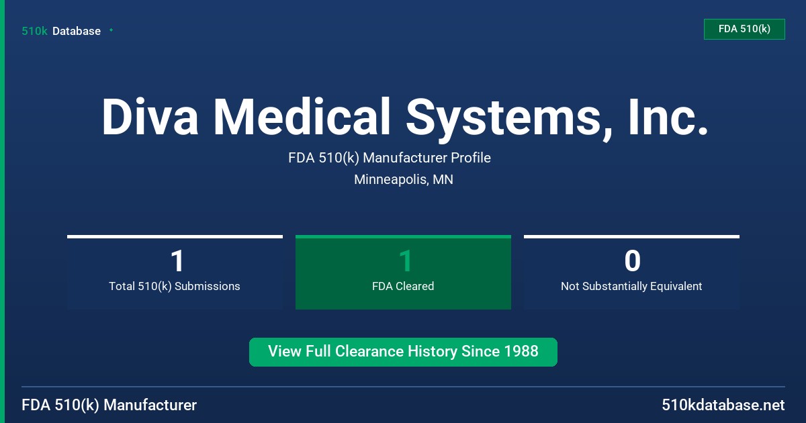Click the small green dot beside Database
806x423 pixels.
coord(111,30)
